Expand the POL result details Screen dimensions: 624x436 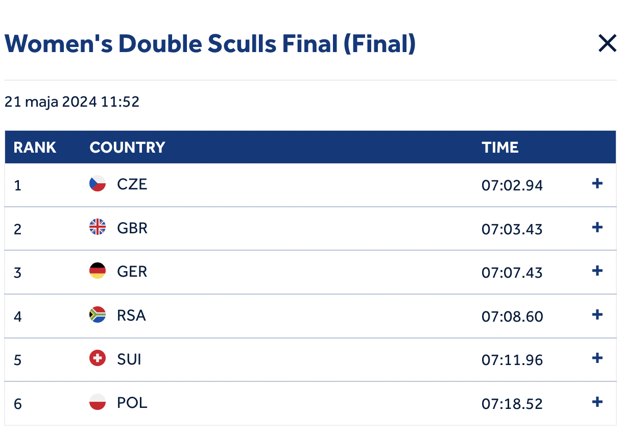tap(597, 402)
